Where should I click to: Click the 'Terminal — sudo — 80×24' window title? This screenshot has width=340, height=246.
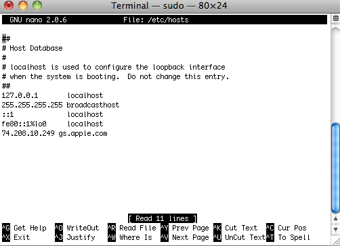pos(169,5)
